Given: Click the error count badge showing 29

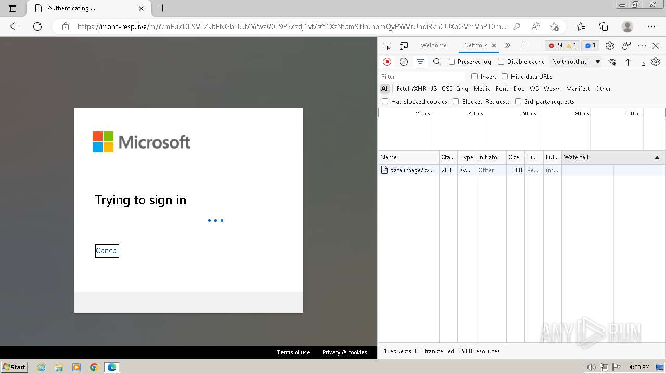Looking at the screenshot, I should [556, 46].
